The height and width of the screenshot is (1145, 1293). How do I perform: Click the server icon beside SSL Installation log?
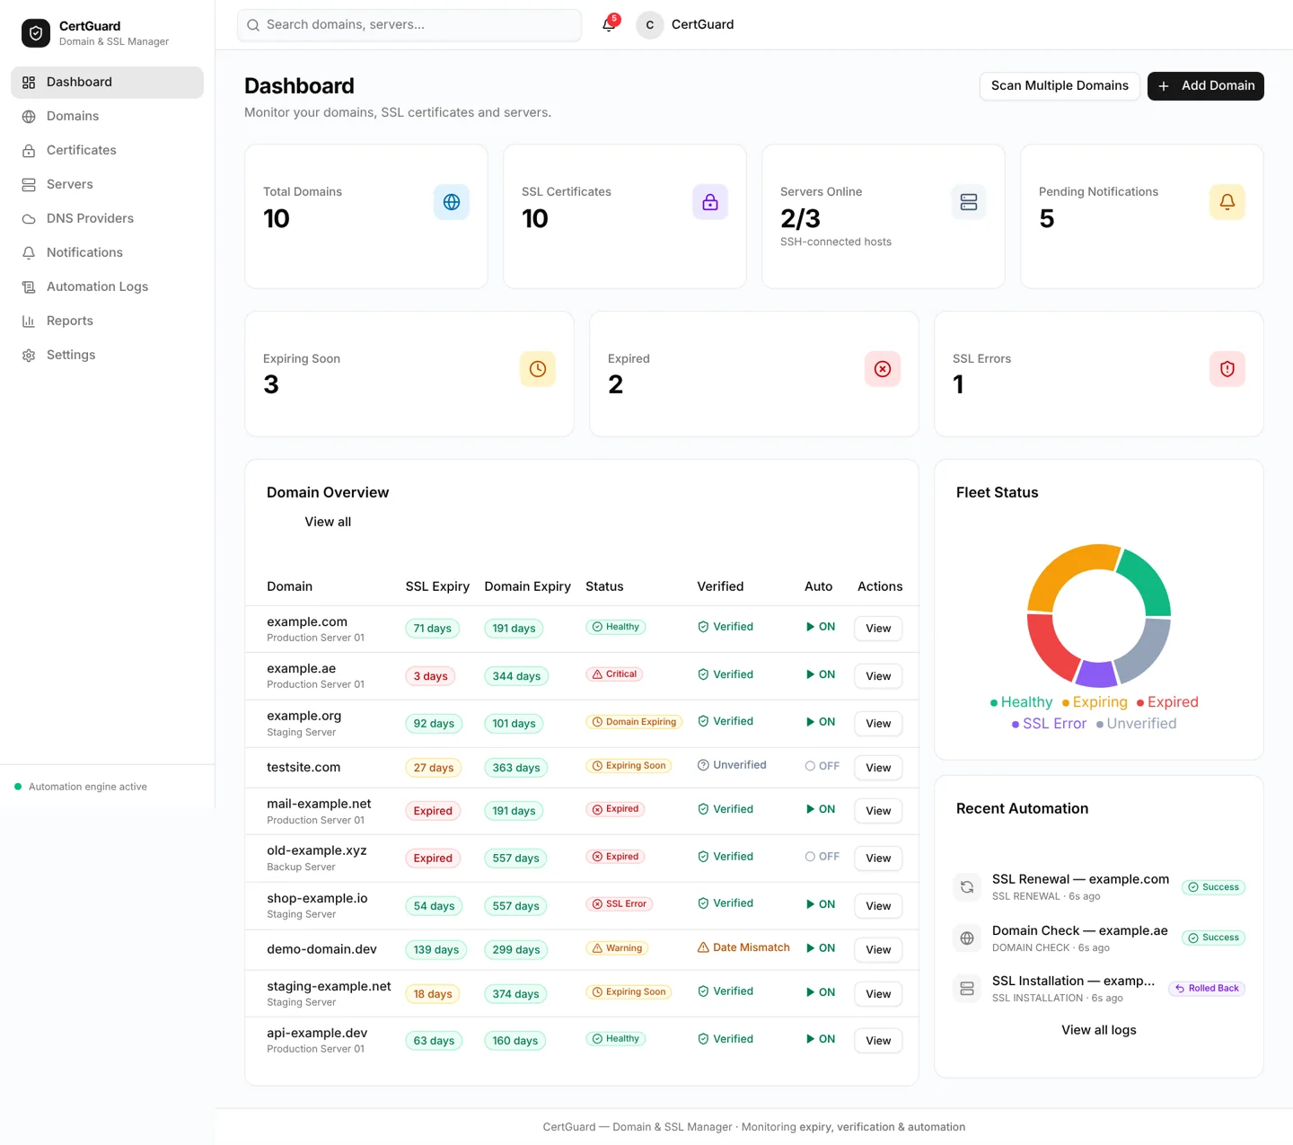[967, 989]
